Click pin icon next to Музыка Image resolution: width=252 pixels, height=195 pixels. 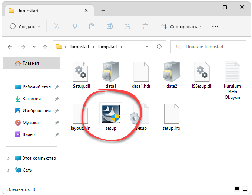click(57, 123)
